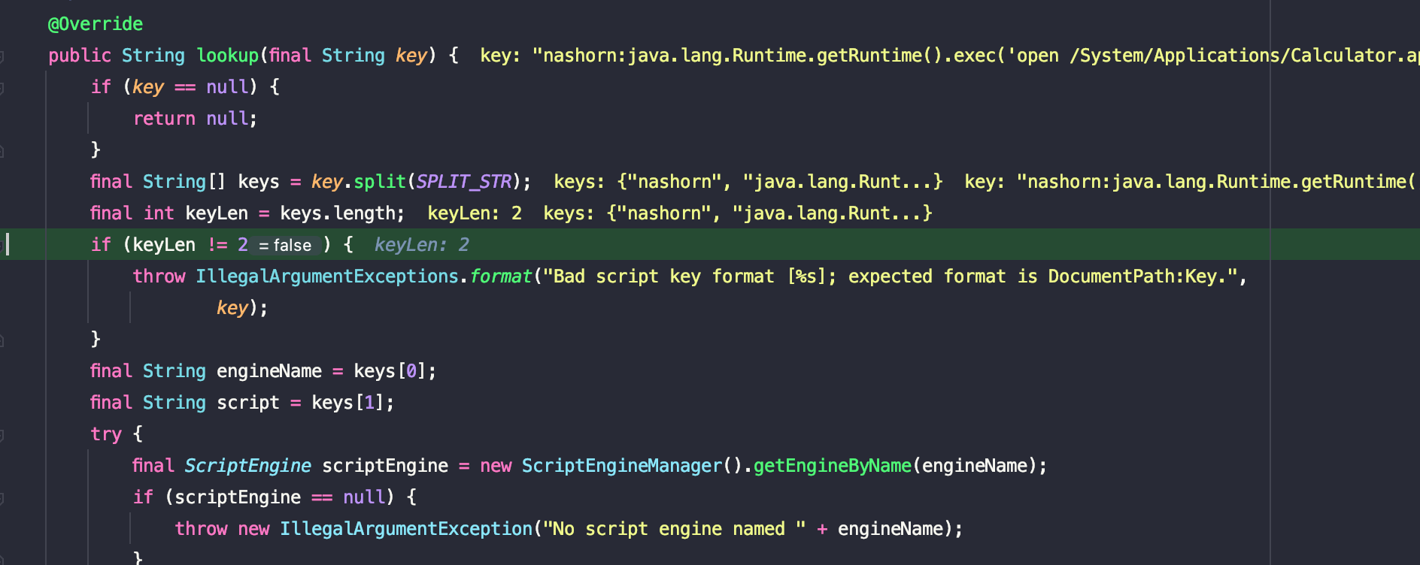
Task: Click 'keys.length' expression
Action: tap(337, 213)
